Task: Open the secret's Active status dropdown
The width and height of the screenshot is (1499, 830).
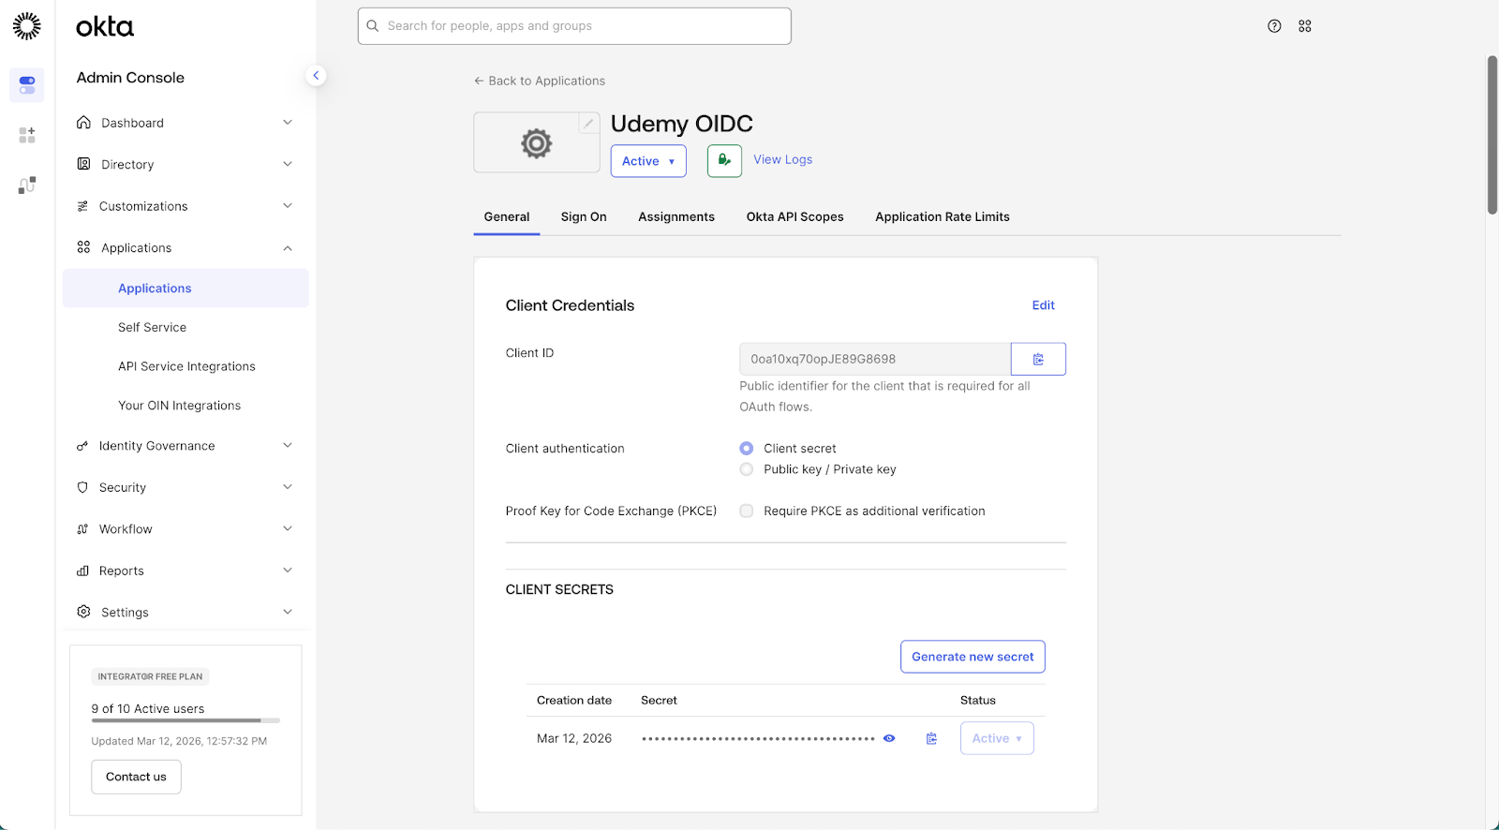Action: 997,738
